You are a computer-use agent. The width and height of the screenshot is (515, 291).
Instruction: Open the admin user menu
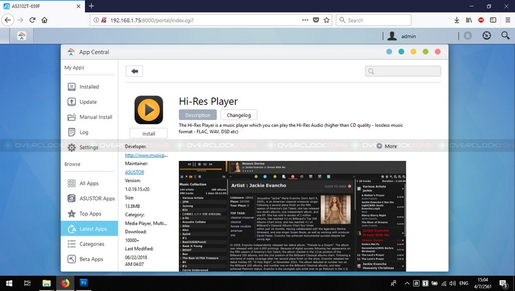point(401,36)
